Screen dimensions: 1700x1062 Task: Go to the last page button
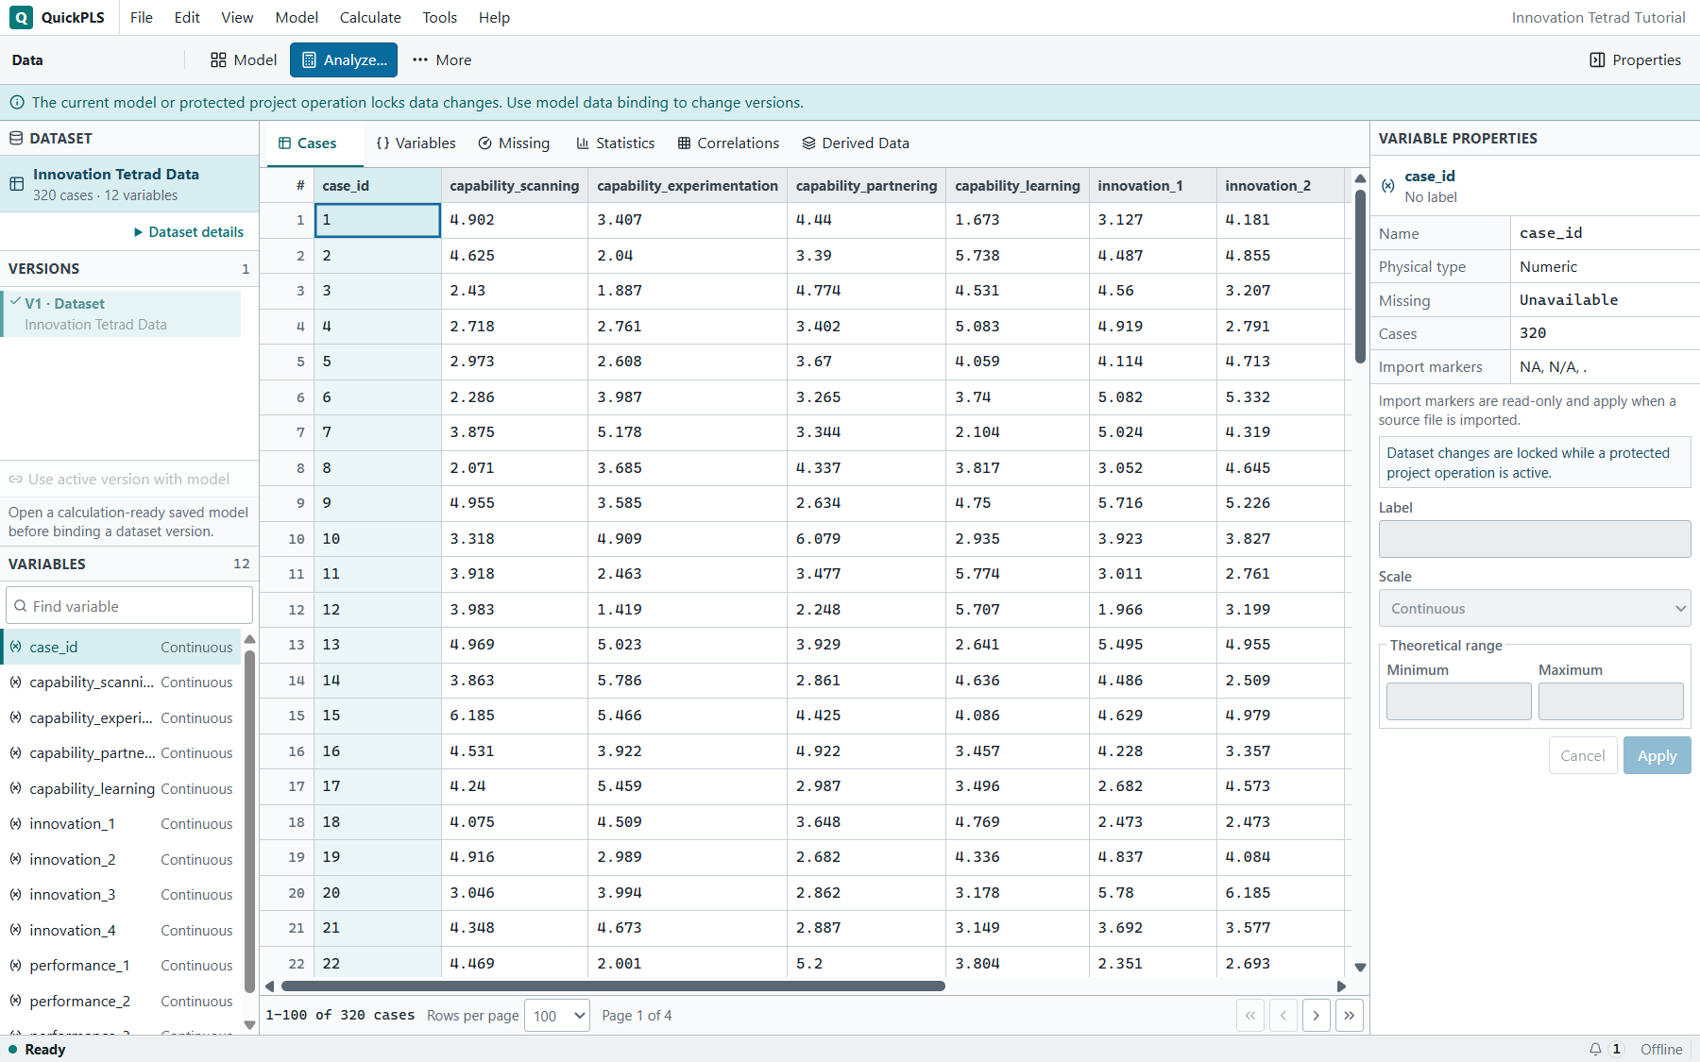[1350, 1016]
